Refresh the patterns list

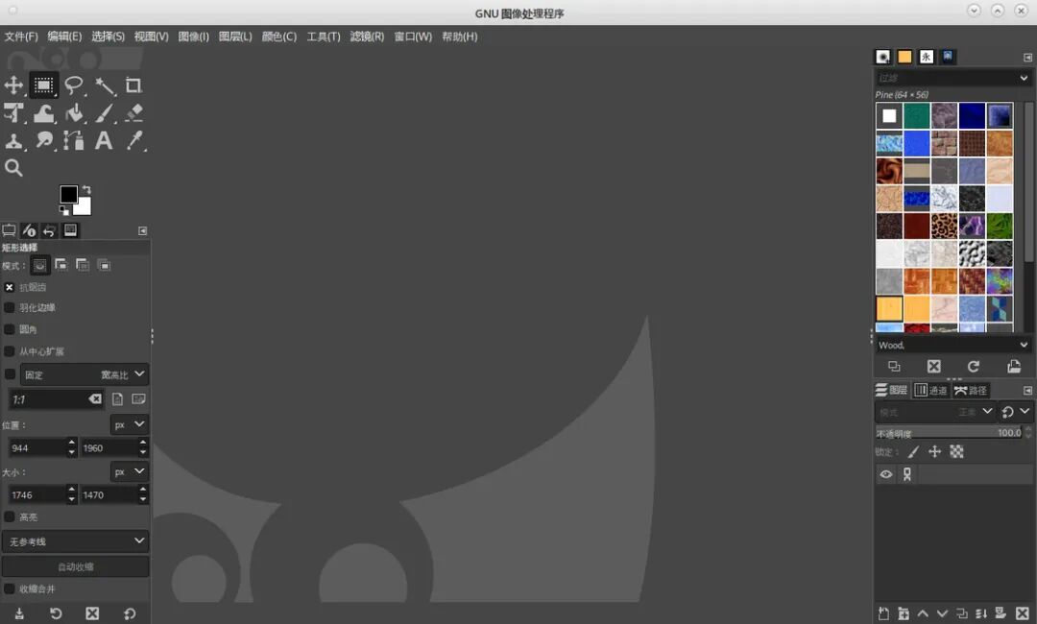pos(974,366)
